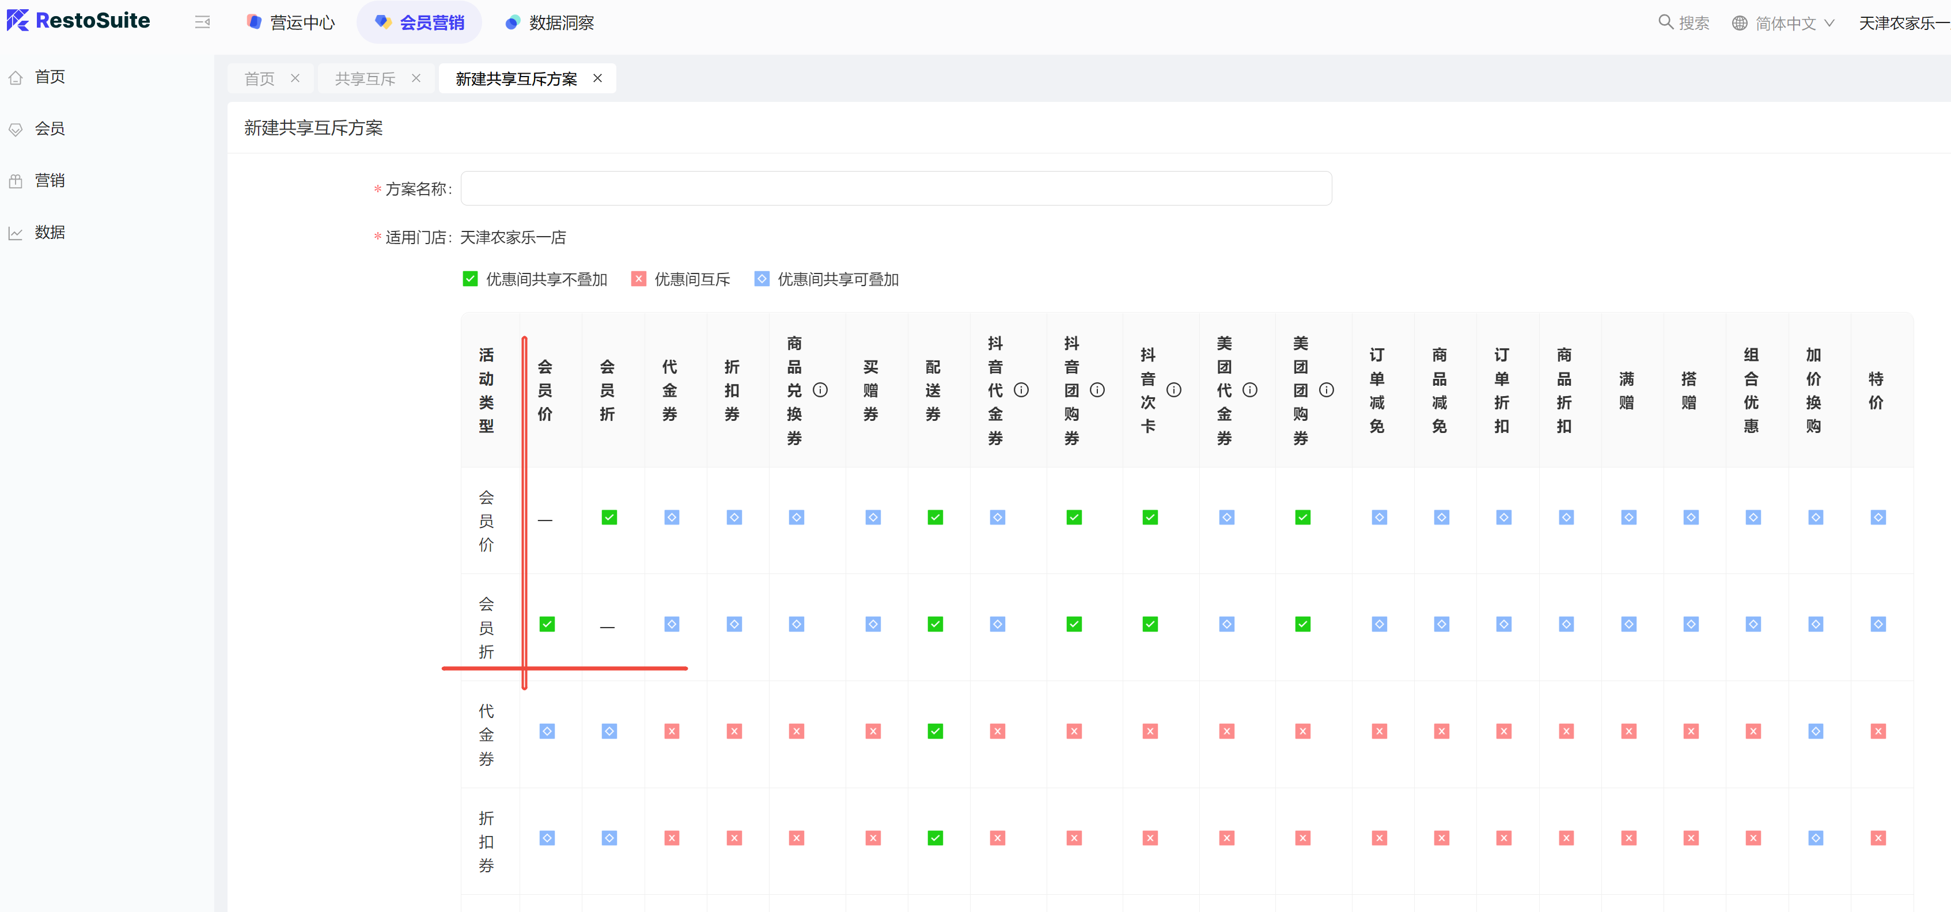The image size is (1951, 912).
Task: Go to 首页 in the sidebar
Action: [x=50, y=77]
